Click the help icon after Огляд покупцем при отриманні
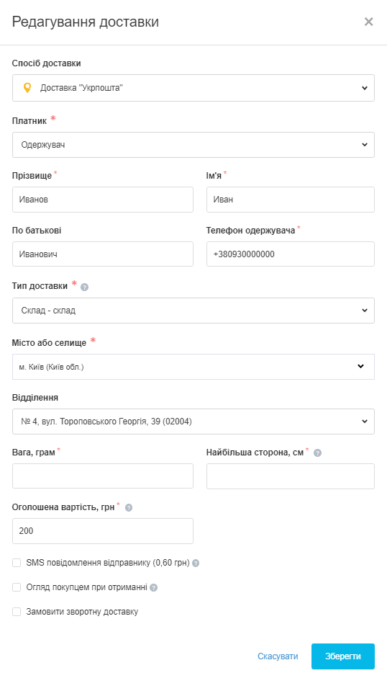The image size is (387, 673). [153, 587]
